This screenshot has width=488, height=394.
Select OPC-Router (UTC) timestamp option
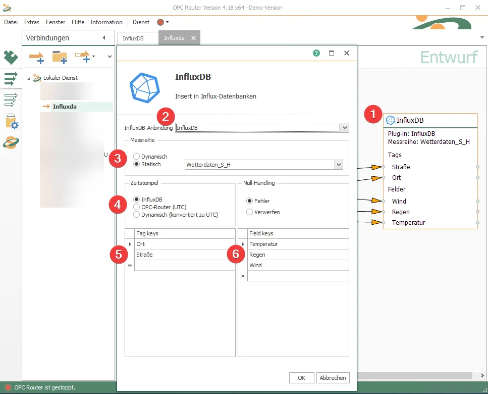pyautogui.click(x=136, y=207)
